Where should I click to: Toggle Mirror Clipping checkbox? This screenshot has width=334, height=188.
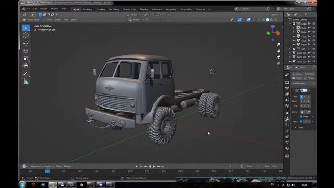tap(301, 117)
